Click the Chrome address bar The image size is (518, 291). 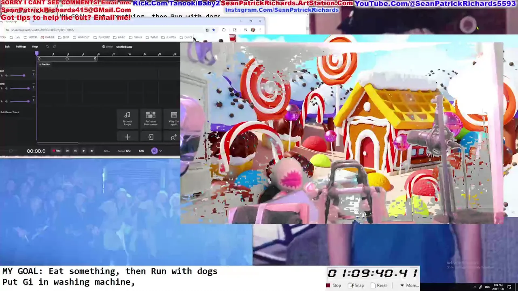coord(107,30)
